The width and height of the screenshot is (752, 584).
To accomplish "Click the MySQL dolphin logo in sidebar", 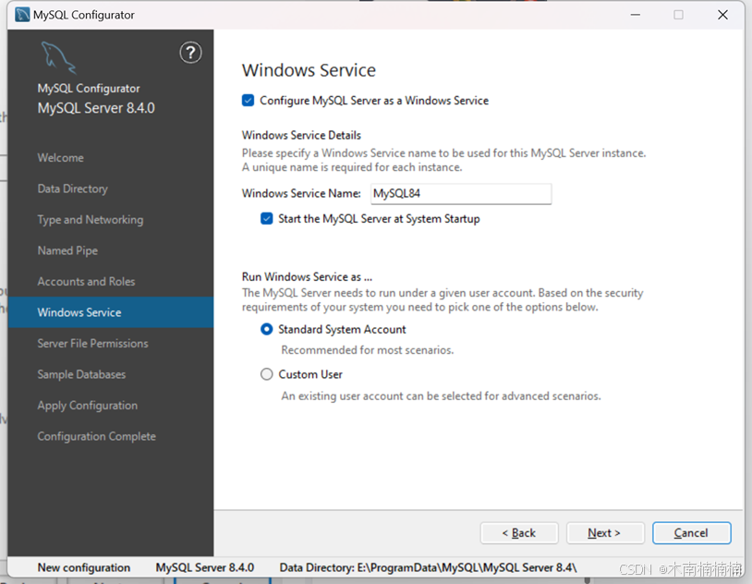I will click(58, 58).
